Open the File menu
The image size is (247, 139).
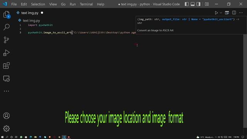coord(14,4)
